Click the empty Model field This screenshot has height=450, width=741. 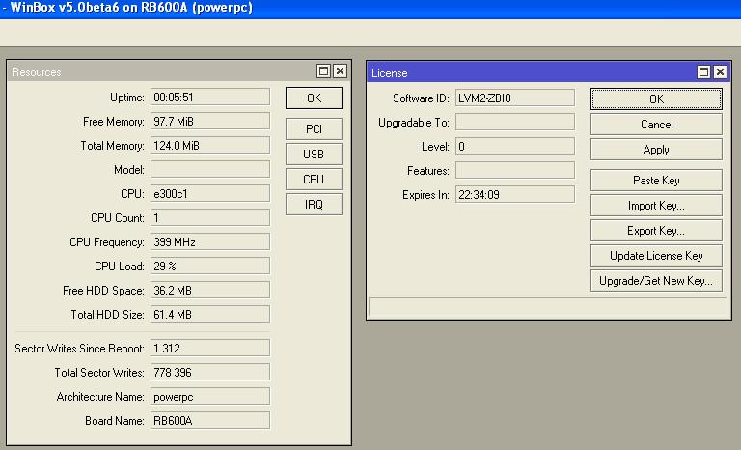click(210, 169)
